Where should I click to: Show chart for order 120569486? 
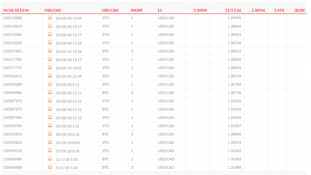[x=50, y=92]
